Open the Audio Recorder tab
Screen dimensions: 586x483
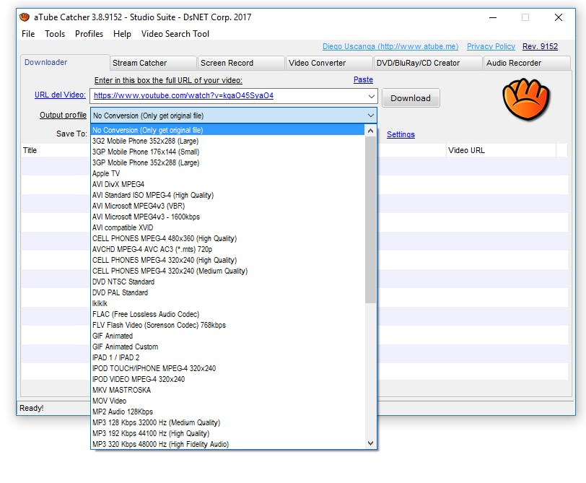tap(527, 63)
